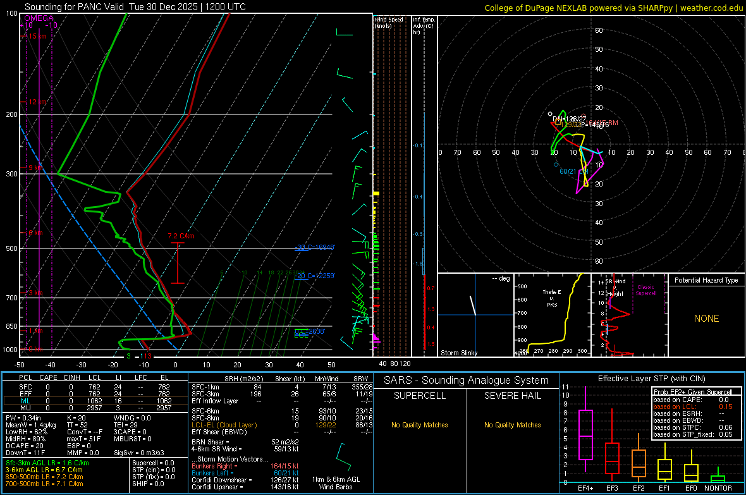Select the highlighted ML parcel row
The image size is (746, 495).
pyautogui.click(x=95, y=401)
